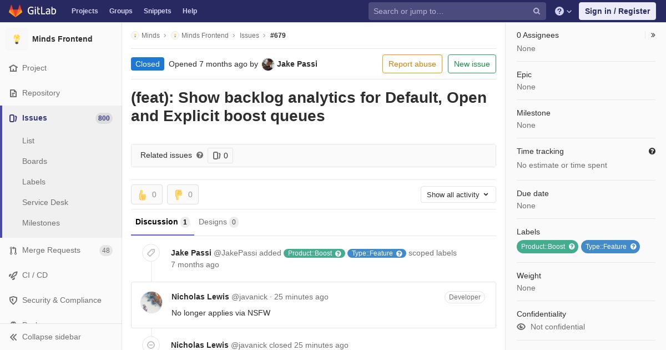
Task: Click the Product::Boost sidebar label help icon
Action: 572,247
